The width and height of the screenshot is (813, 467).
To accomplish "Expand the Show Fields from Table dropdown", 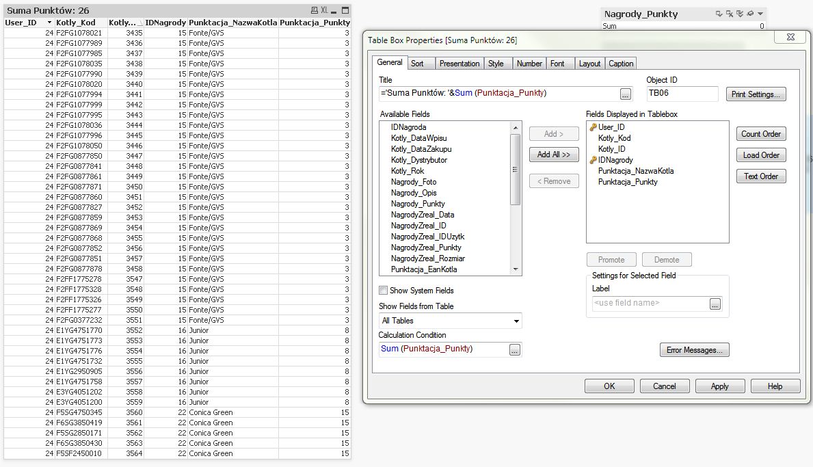I will 516,321.
